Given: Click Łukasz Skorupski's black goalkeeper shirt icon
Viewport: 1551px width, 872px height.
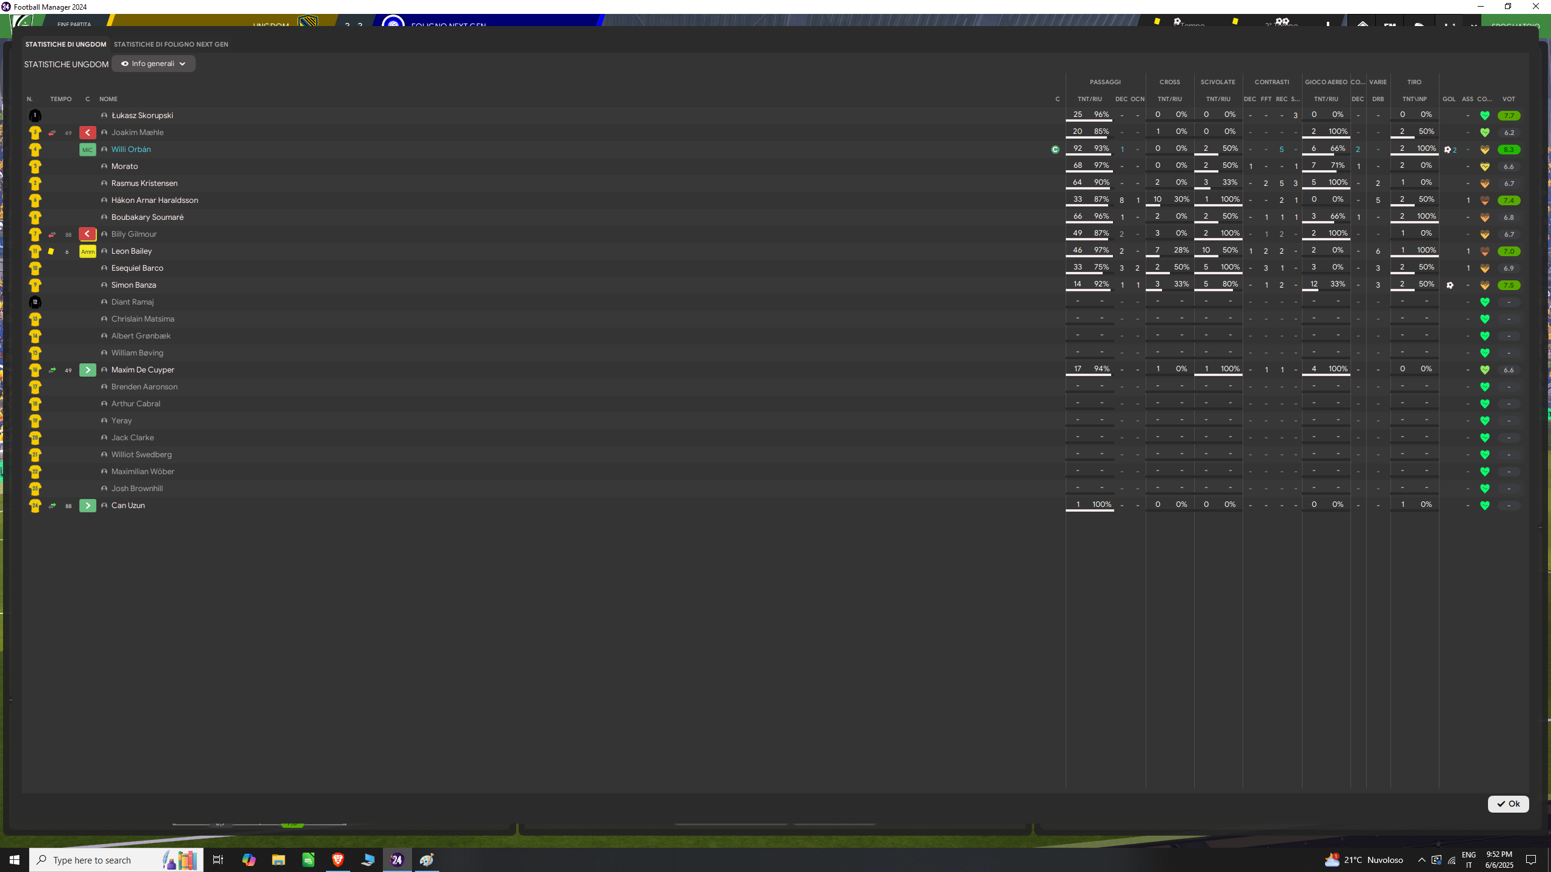Looking at the screenshot, I should [x=35, y=116].
